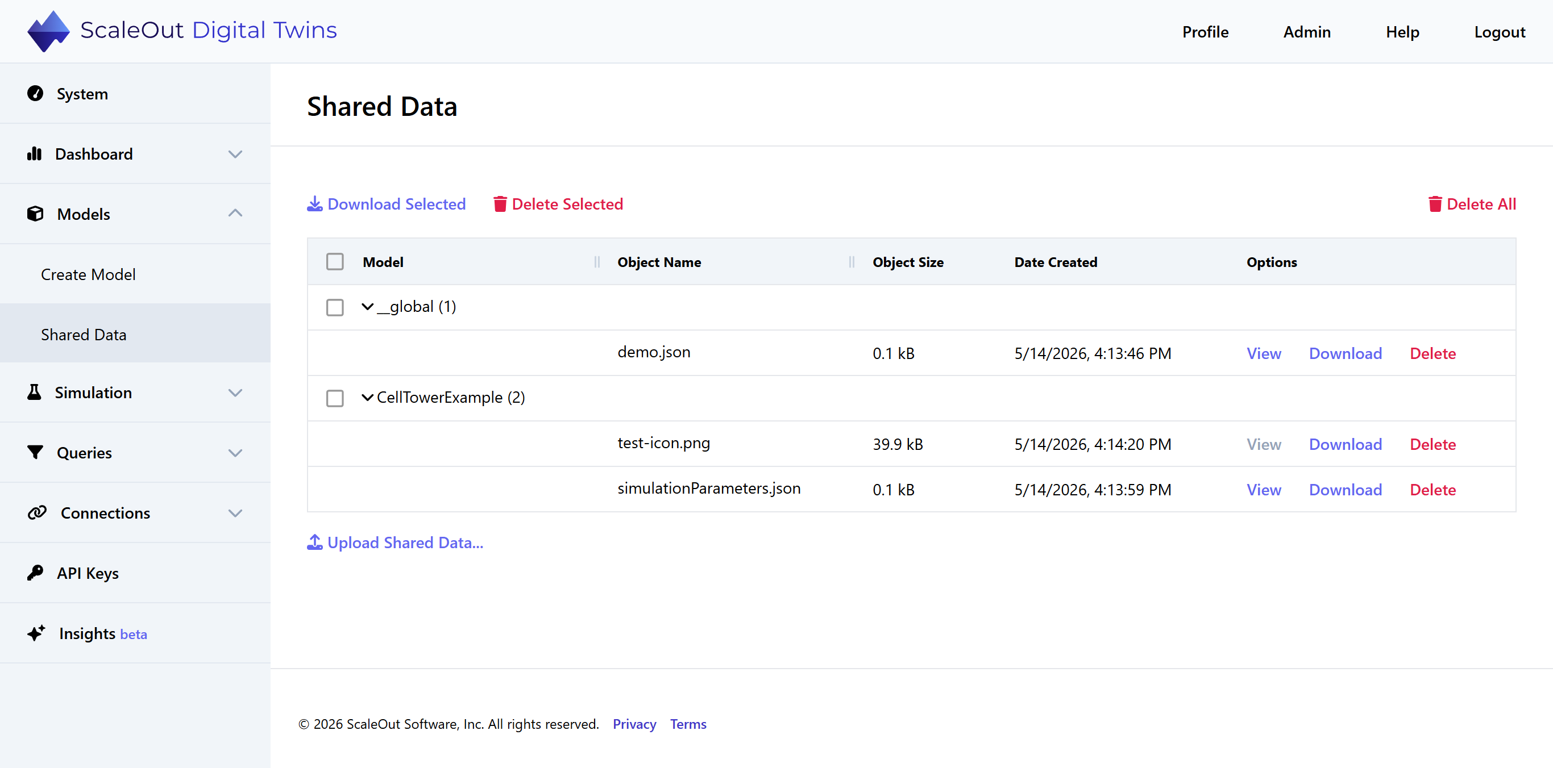Click the Insights sparkle icon

click(x=36, y=633)
